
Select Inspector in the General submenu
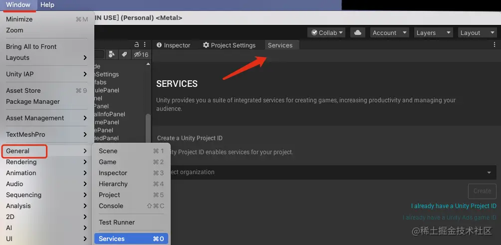[x=131, y=173]
